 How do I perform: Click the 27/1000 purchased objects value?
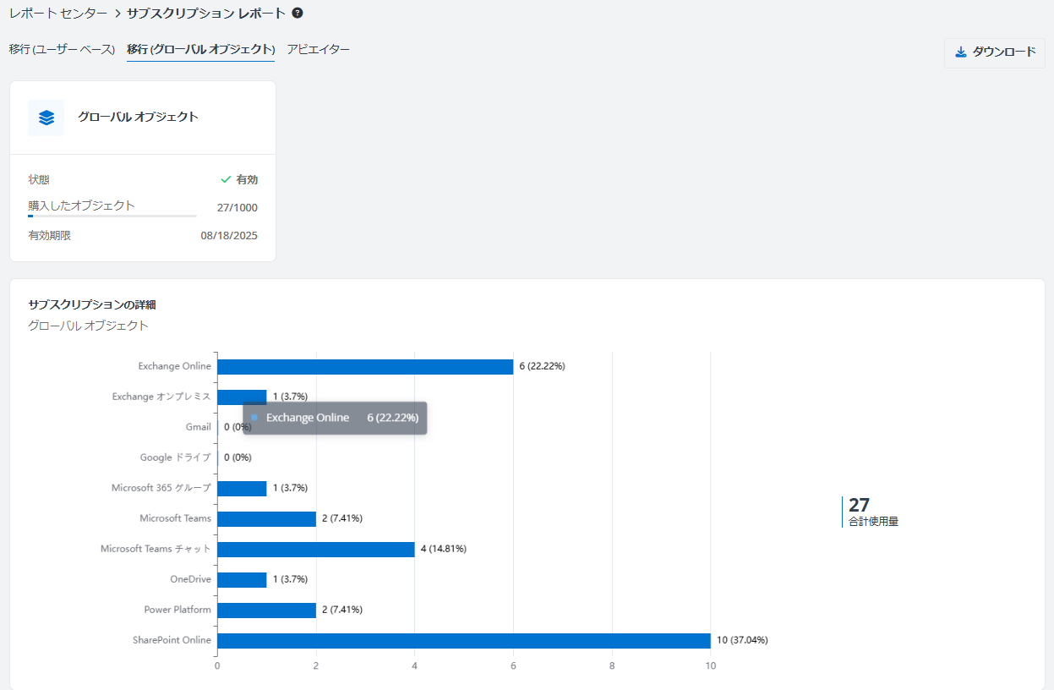(x=238, y=208)
